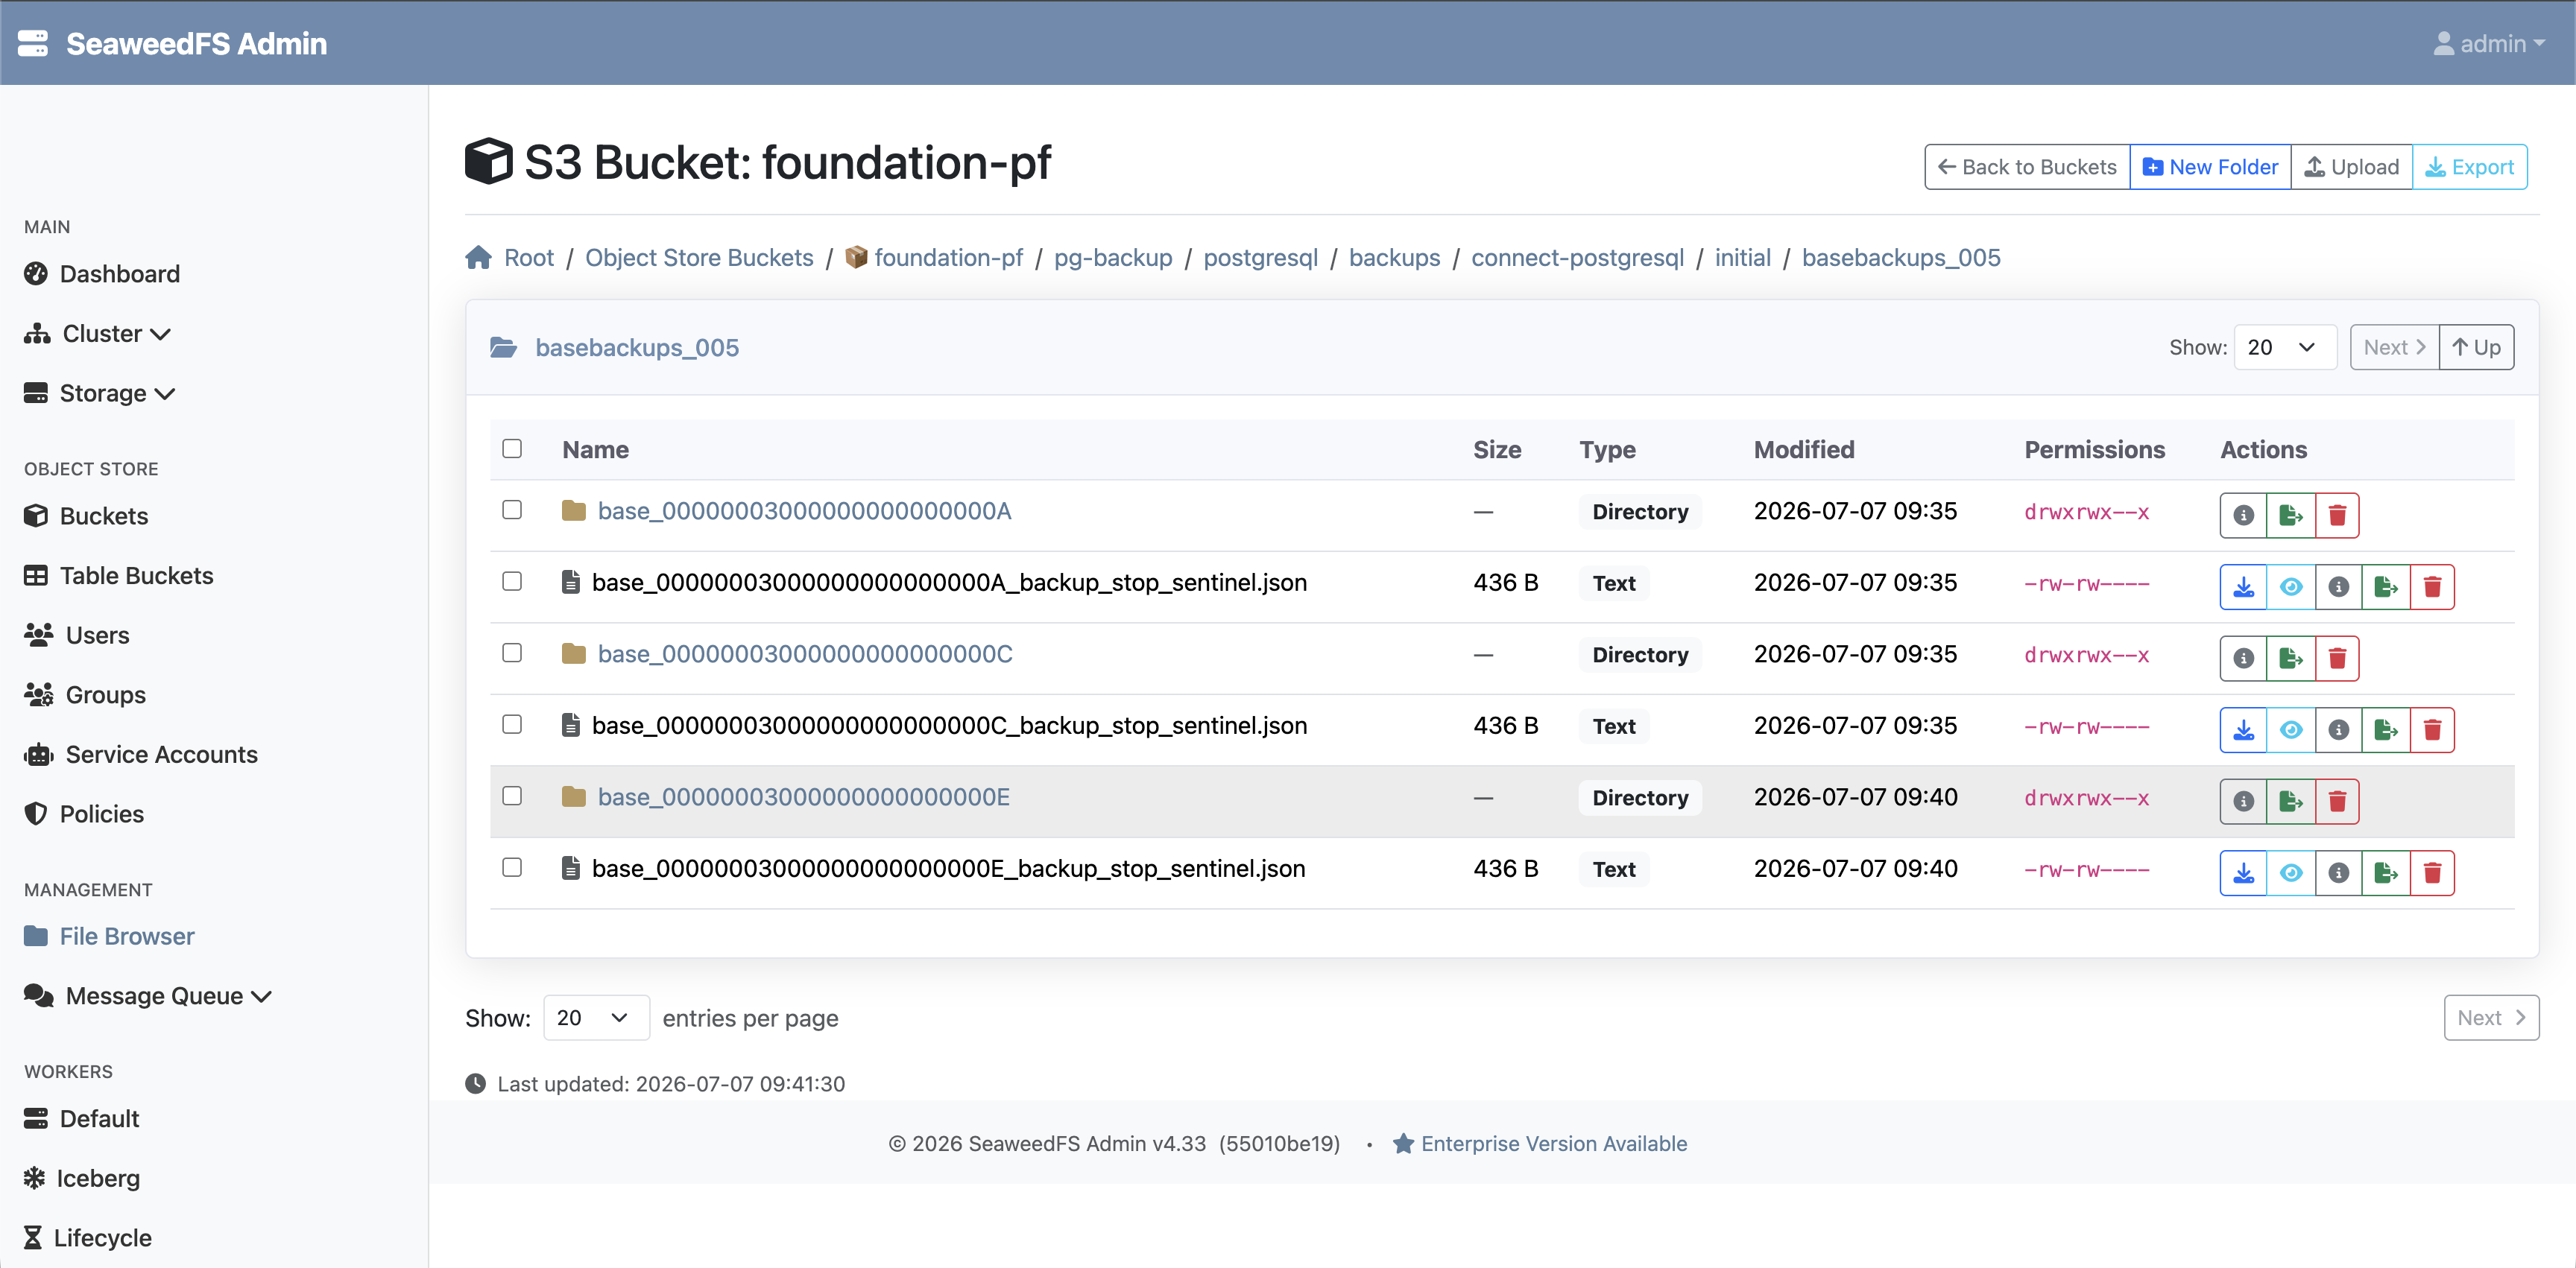Screen dimensions: 2576x1268
Task: Download base_...00E_backup_stop_sentinel.json file
Action: click(x=2243, y=872)
